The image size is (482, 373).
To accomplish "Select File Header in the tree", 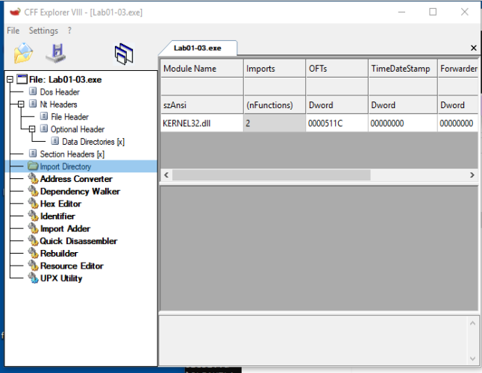I will pyautogui.click(x=70, y=117).
